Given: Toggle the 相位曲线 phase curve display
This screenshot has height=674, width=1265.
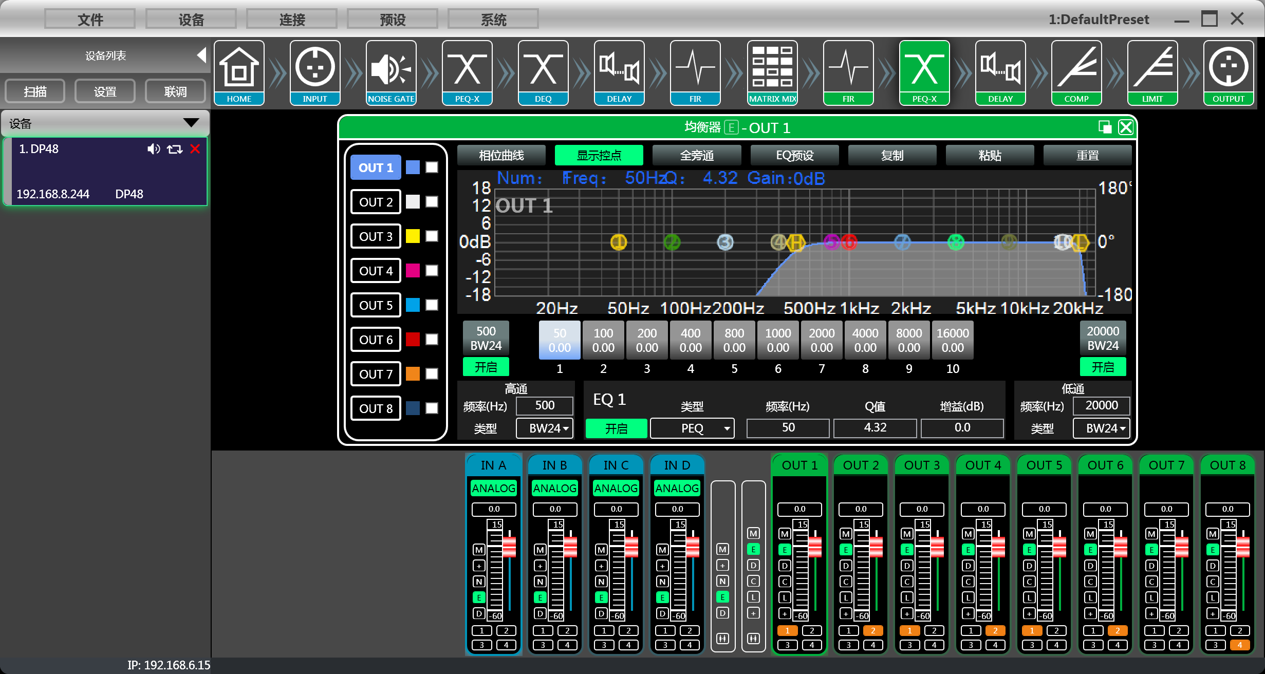Looking at the screenshot, I should pyautogui.click(x=501, y=155).
